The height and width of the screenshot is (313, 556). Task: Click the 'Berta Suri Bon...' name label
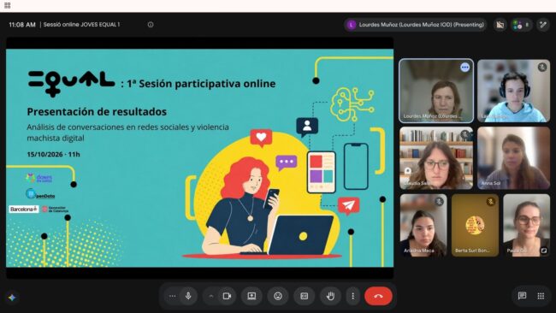tap(472, 251)
